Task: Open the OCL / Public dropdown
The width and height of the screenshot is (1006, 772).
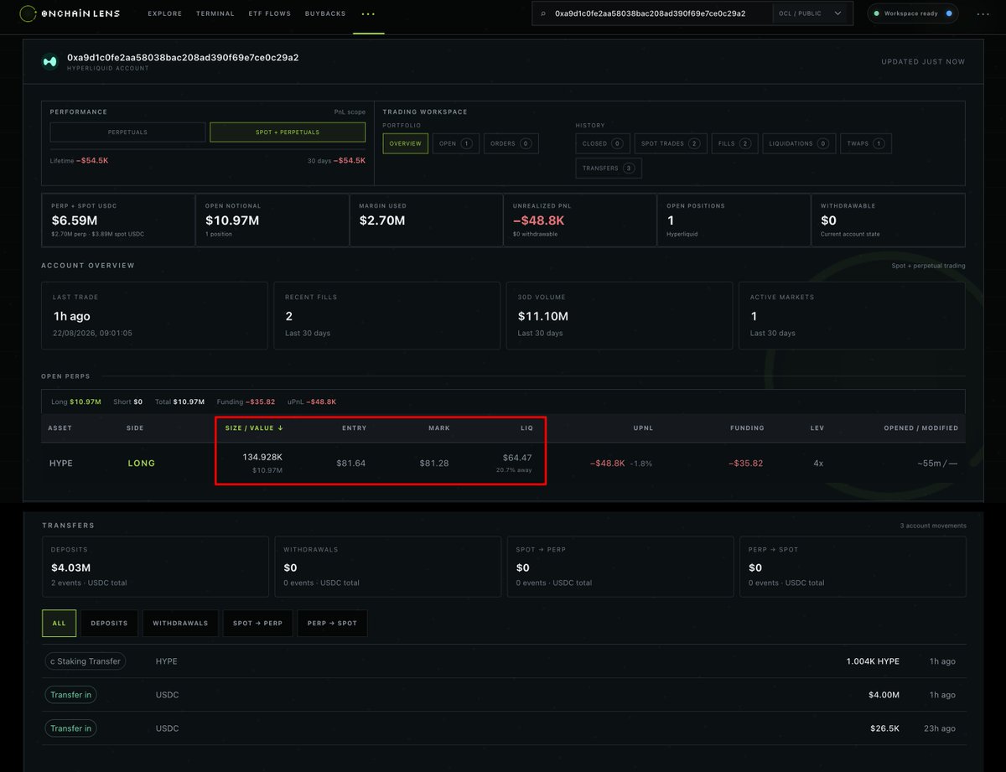Action: [x=811, y=13]
